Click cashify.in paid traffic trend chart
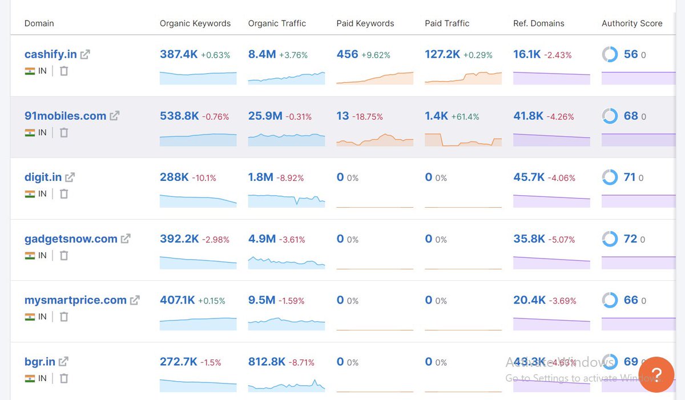 [x=463, y=78]
